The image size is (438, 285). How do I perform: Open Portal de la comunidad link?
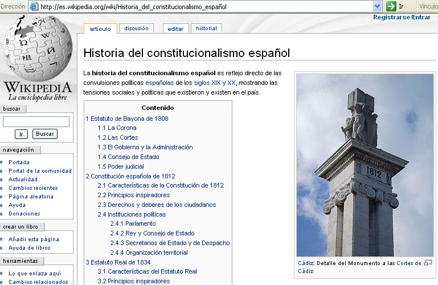coord(40,171)
